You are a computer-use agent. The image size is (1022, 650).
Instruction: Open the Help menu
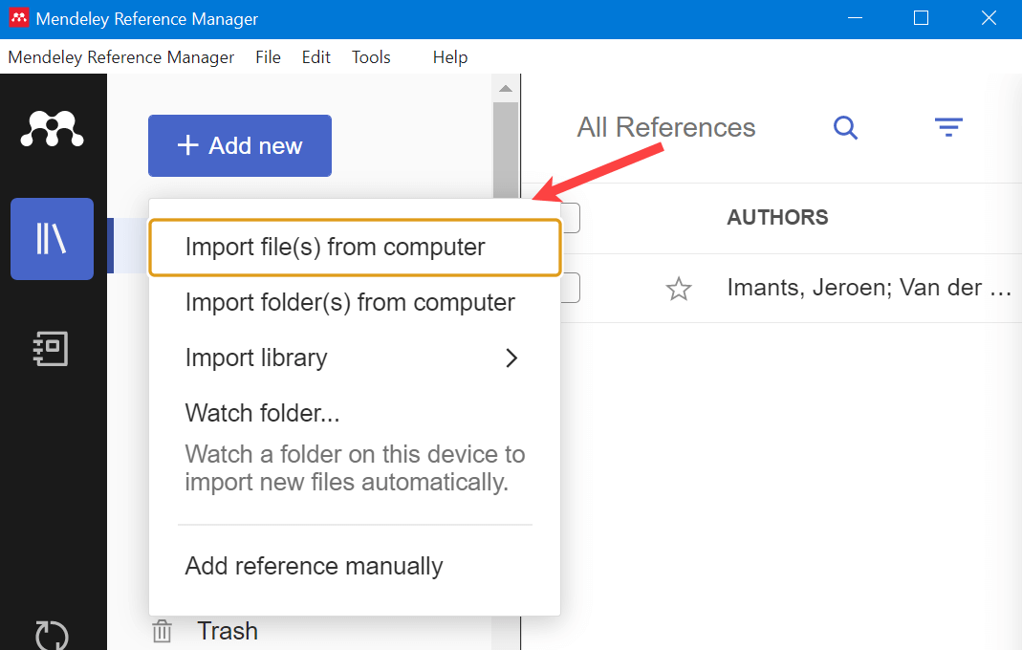(x=449, y=57)
